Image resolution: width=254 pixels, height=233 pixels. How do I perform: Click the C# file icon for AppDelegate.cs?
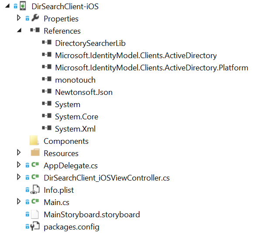tap(35, 165)
